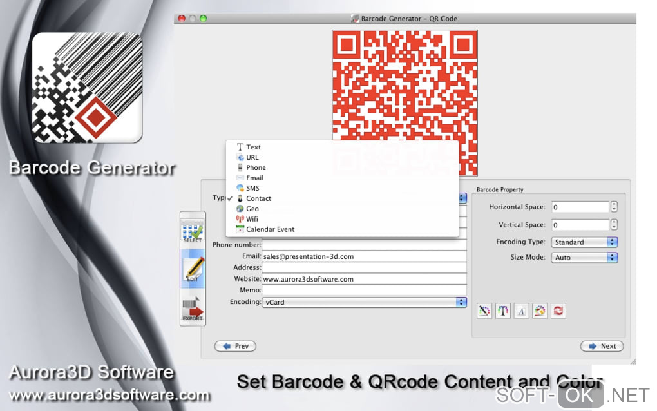Image resolution: width=657 pixels, height=411 pixels.
Task: Open the barcode line color picker
Action: point(484,311)
